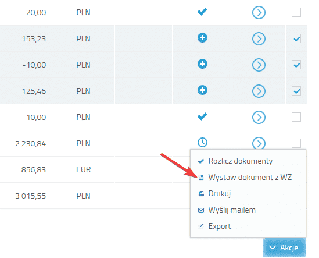Click the plus icon in the -10,00 row
Viewport: 319px width, 258px height.
pyautogui.click(x=202, y=64)
